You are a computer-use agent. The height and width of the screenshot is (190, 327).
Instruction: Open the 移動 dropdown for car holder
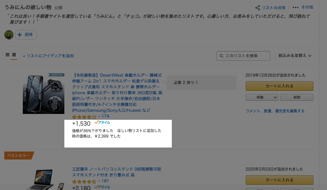pyautogui.click(x=262, y=97)
